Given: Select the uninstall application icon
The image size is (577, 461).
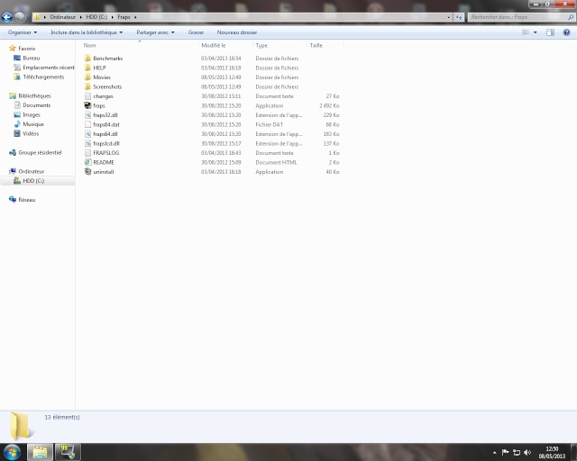Looking at the screenshot, I should tap(87, 172).
